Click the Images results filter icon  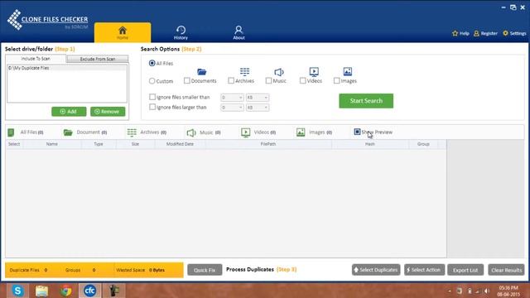point(301,132)
